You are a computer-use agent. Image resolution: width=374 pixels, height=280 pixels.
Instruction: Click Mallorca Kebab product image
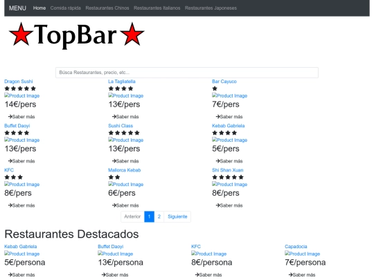pos(125,185)
